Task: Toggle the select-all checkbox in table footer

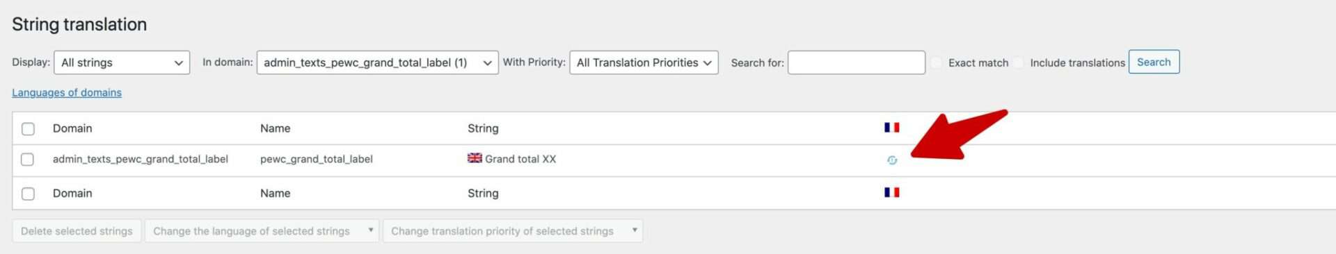Action: (x=28, y=194)
